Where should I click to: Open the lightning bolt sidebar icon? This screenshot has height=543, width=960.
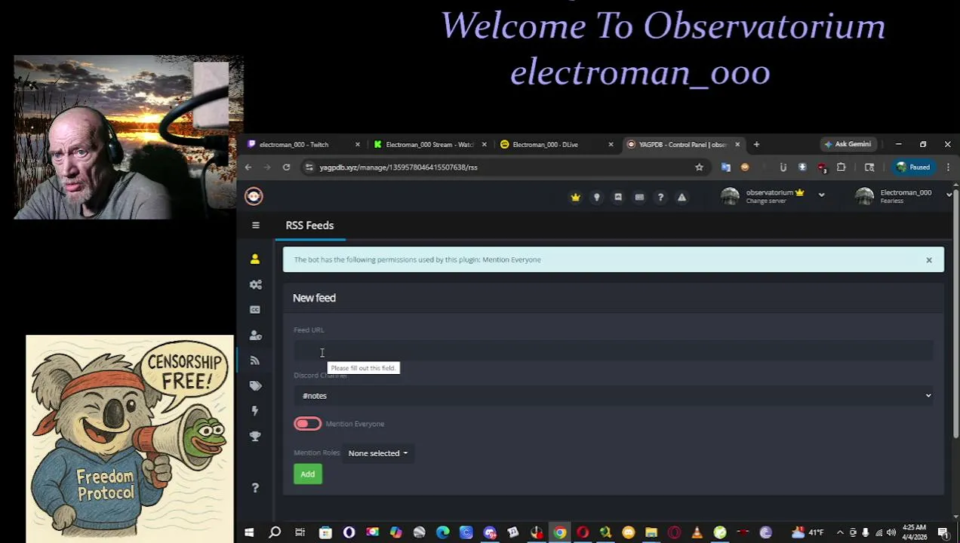pos(255,411)
